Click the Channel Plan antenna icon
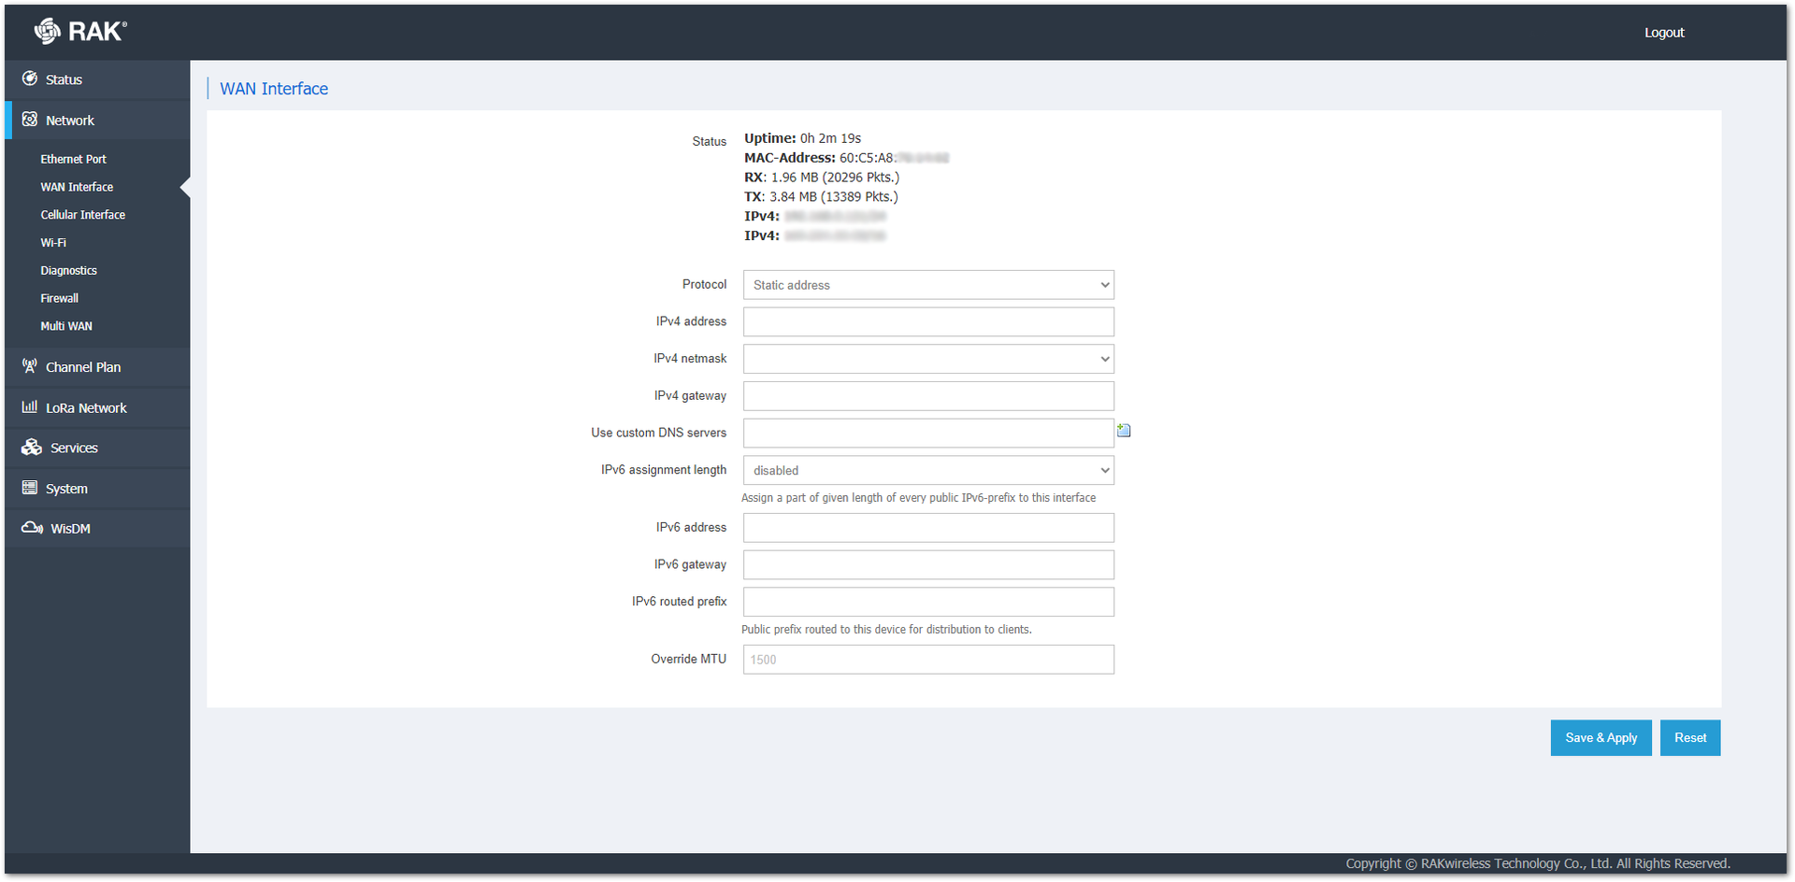1795x882 pixels. pos(30,366)
